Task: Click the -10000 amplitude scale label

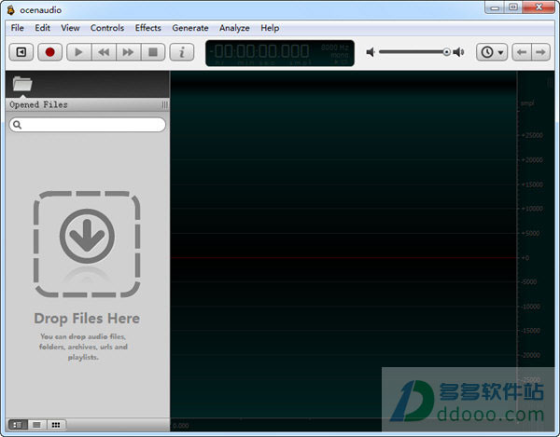Action: click(531, 307)
